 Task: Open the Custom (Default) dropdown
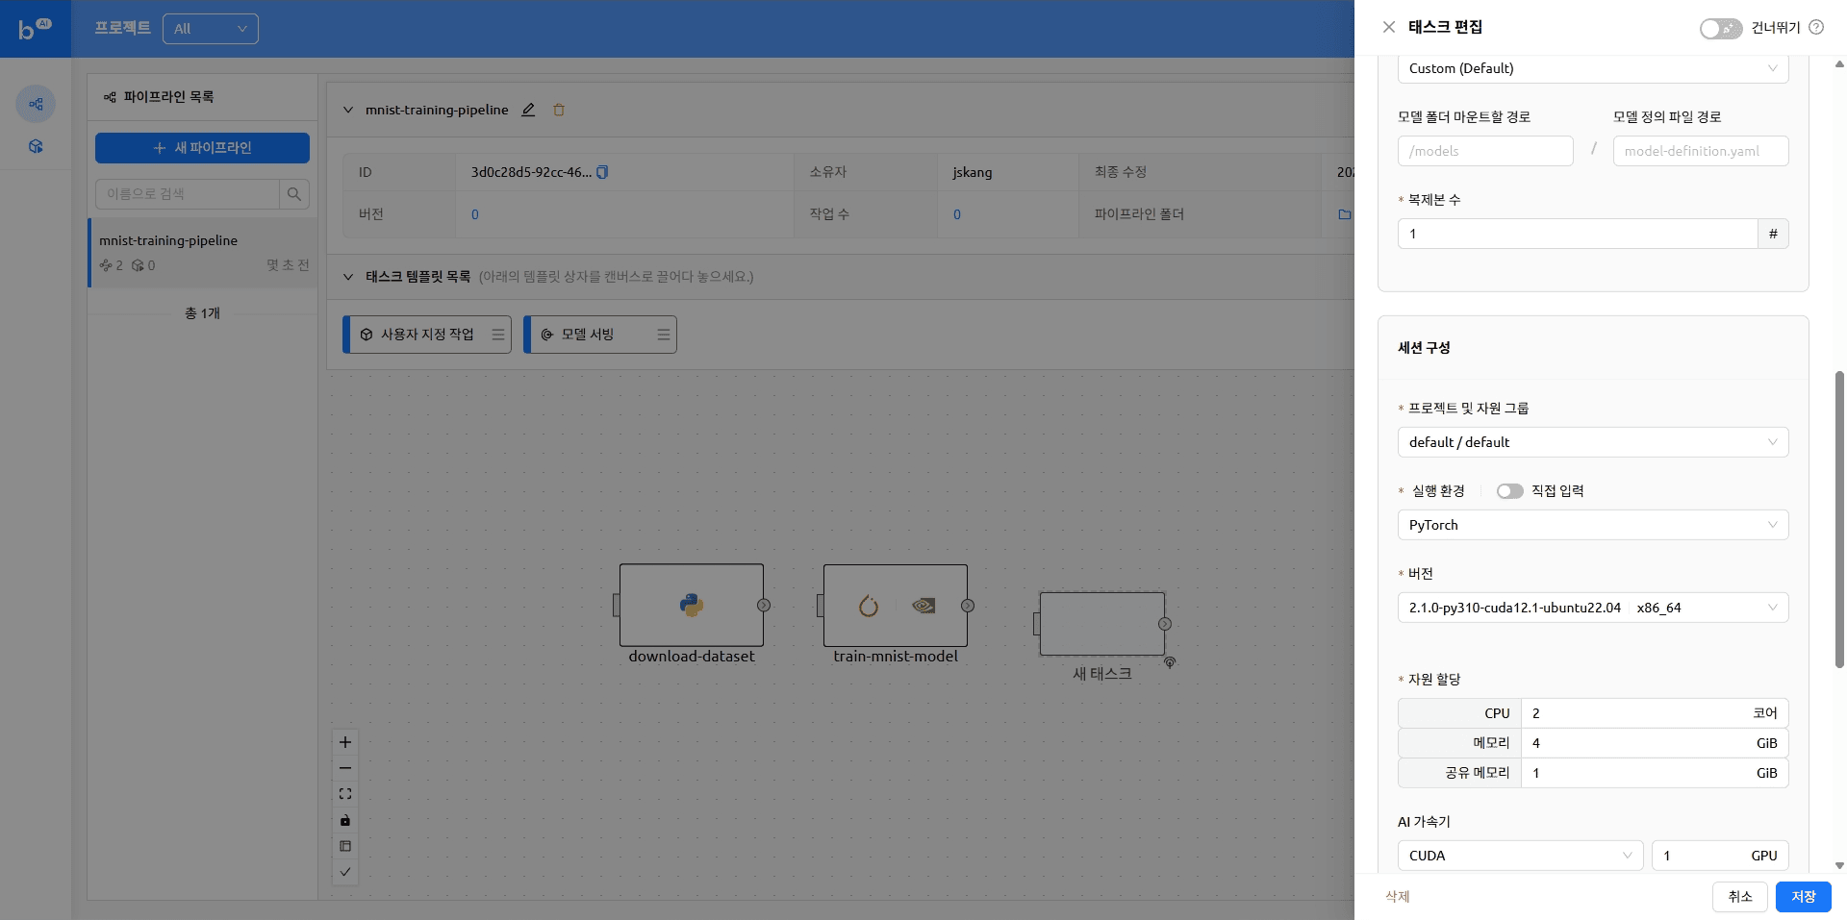[1593, 68]
